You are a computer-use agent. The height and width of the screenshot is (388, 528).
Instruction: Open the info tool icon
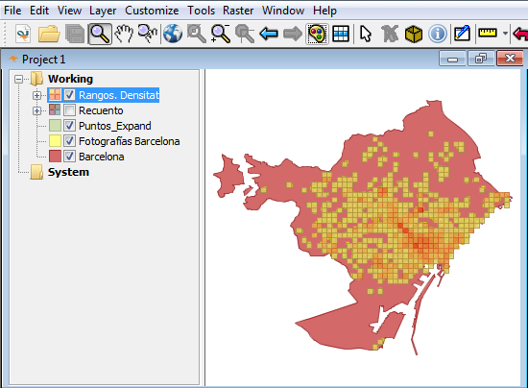(x=438, y=34)
